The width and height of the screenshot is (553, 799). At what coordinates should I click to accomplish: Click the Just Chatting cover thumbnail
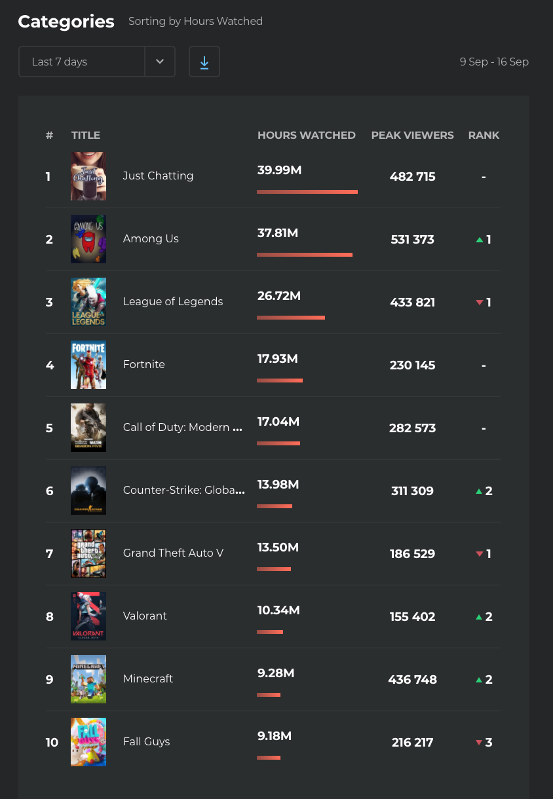coord(88,176)
